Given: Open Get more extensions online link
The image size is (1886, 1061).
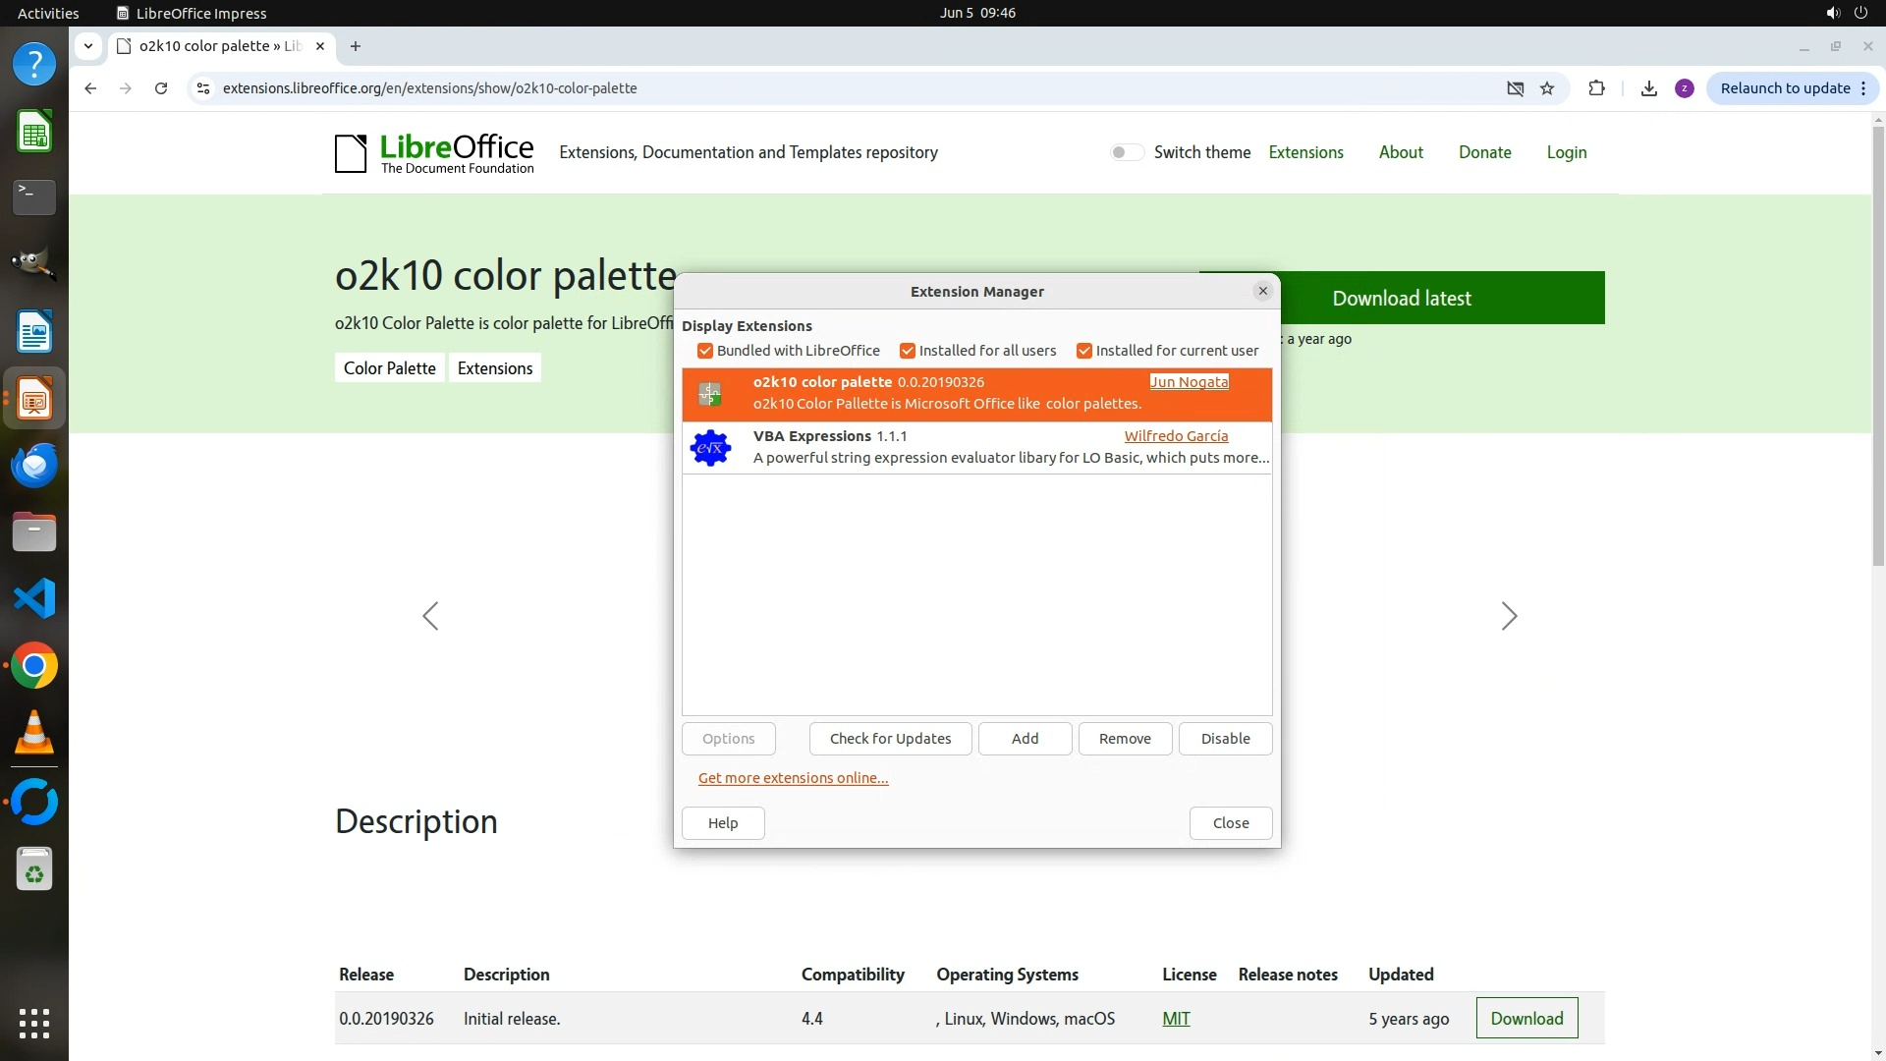Looking at the screenshot, I should pyautogui.click(x=793, y=778).
